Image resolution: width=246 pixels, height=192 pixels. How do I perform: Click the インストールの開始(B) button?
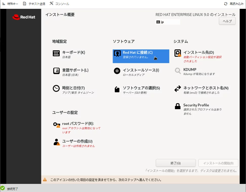click(218, 163)
